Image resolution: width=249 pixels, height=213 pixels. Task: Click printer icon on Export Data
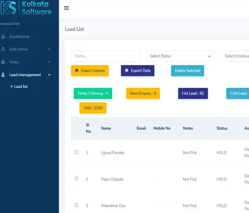127,71
